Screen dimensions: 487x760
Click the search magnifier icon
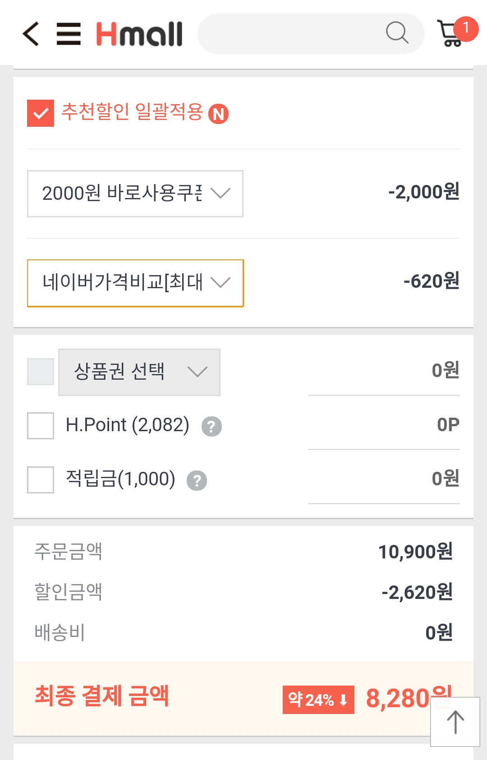click(x=397, y=33)
